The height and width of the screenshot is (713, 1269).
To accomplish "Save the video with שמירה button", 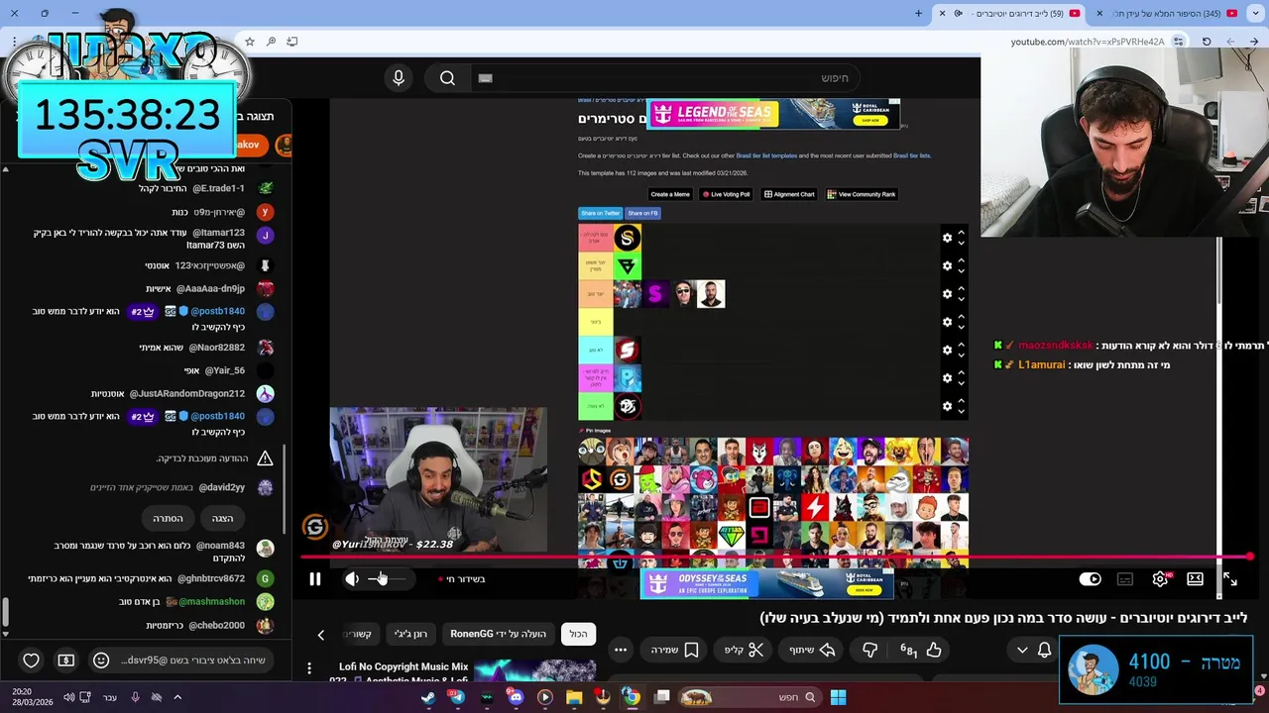I will 676,650.
